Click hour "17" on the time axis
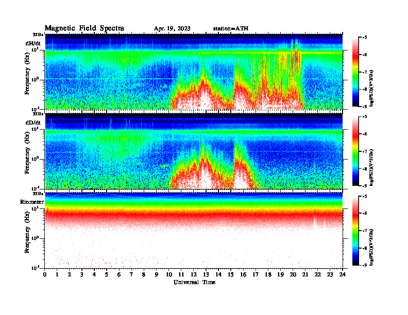Image resolution: width=408 pixels, height=315 pixels. pos(256,275)
